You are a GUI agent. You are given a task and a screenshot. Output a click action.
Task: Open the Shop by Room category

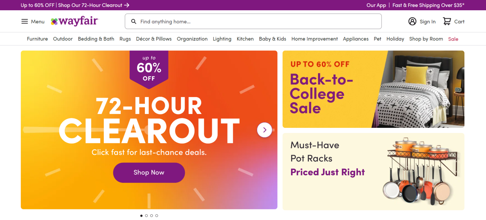coord(426,39)
